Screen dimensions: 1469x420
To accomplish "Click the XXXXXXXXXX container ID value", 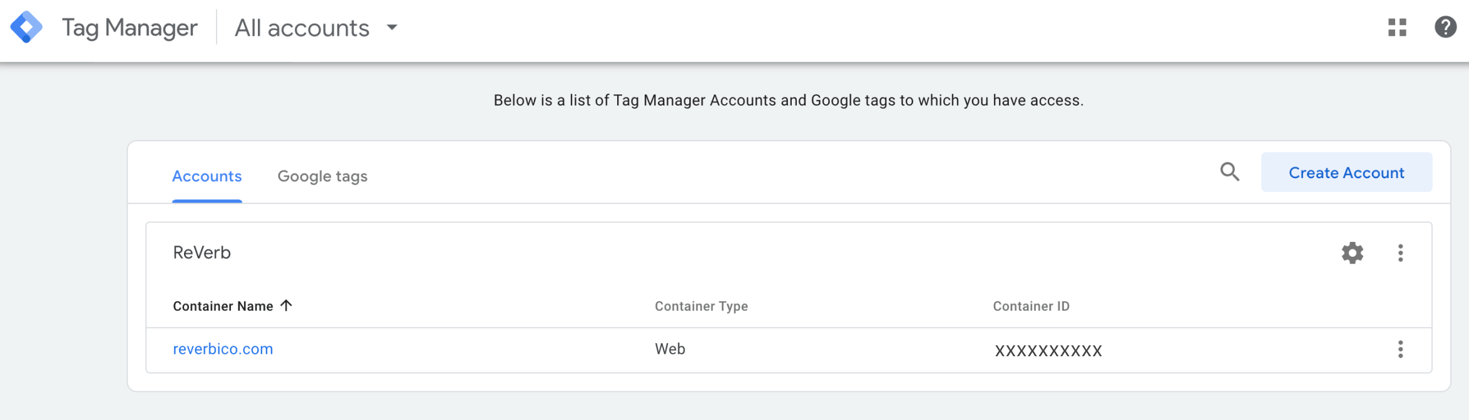I will click(x=1048, y=351).
